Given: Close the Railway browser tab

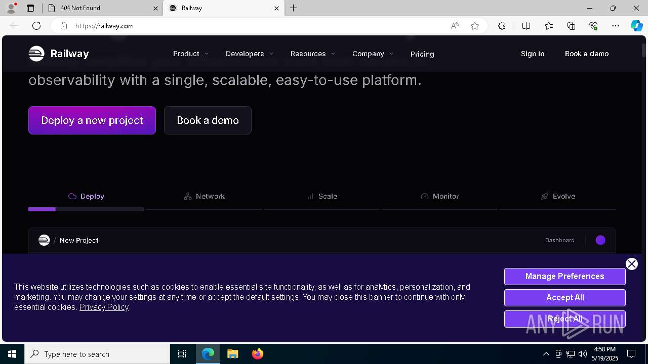Looking at the screenshot, I should pyautogui.click(x=277, y=8).
